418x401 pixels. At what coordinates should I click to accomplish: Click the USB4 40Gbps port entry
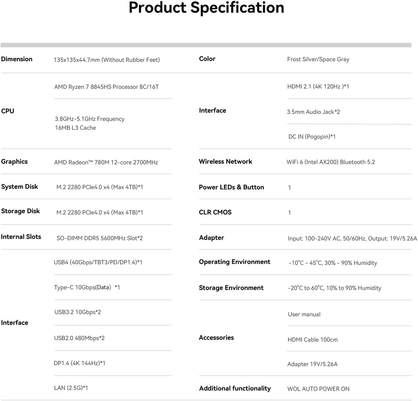pos(98,262)
